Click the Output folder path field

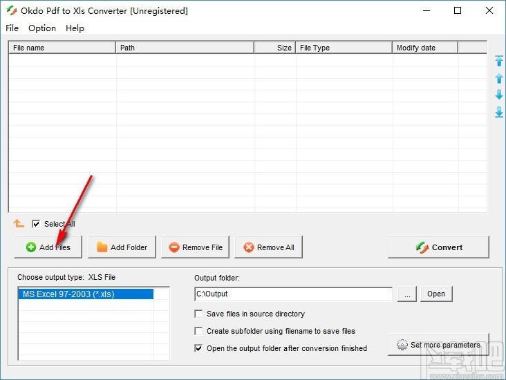click(293, 294)
